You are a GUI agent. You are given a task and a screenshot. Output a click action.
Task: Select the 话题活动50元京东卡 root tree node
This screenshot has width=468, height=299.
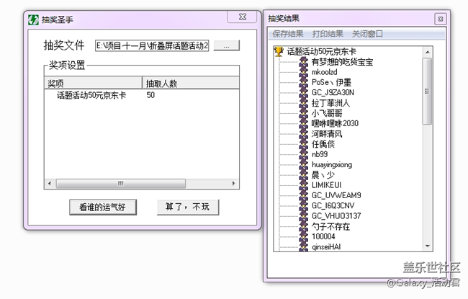click(321, 52)
